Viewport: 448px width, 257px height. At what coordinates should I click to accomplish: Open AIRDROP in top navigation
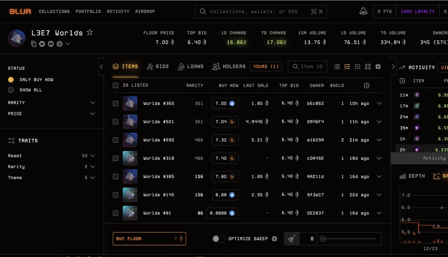tap(145, 12)
